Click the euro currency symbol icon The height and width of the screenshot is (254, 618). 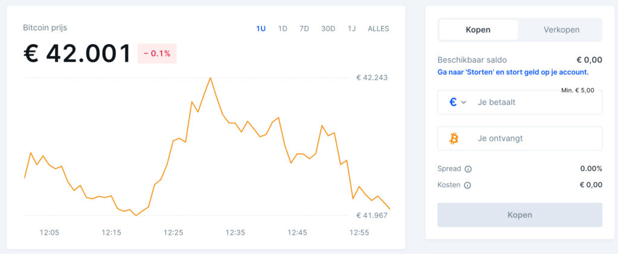pyautogui.click(x=453, y=103)
